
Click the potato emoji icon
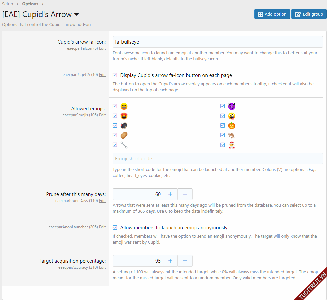pyautogui.click(x=124, y=135)
